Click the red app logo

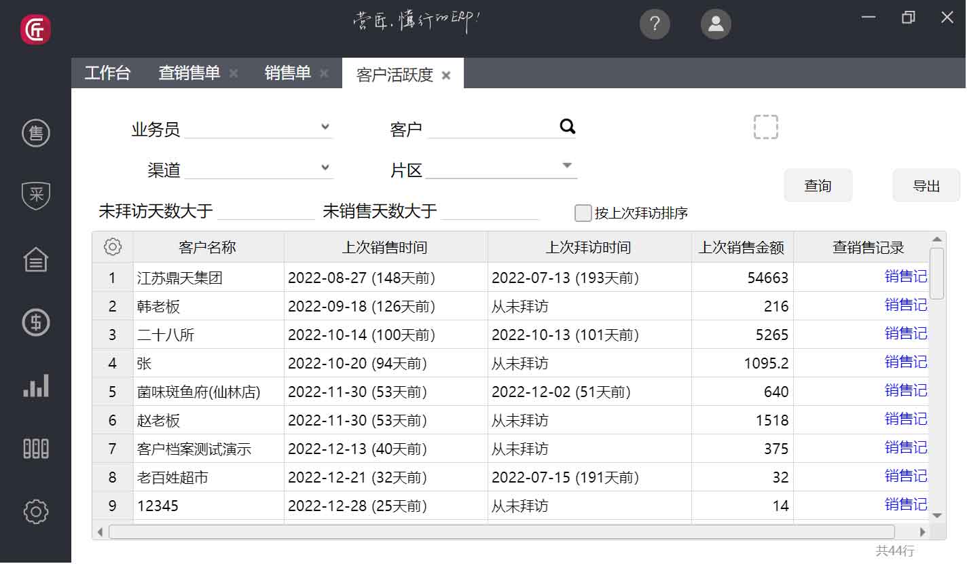[35, 29]
